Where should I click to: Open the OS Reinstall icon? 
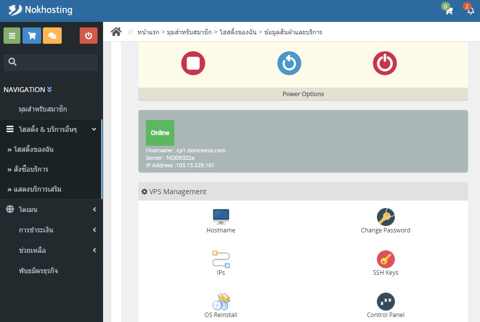click(x=221, y=302)
